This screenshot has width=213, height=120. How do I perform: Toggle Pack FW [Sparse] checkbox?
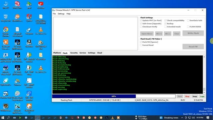click(x=141, y=42)
